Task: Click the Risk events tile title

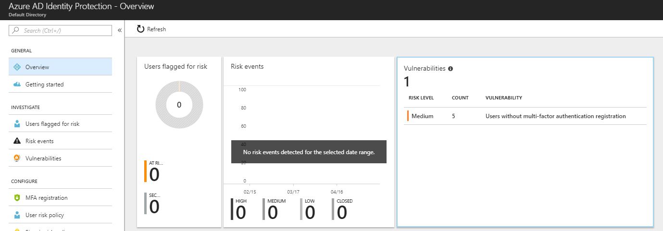Action: coord(247,67)
